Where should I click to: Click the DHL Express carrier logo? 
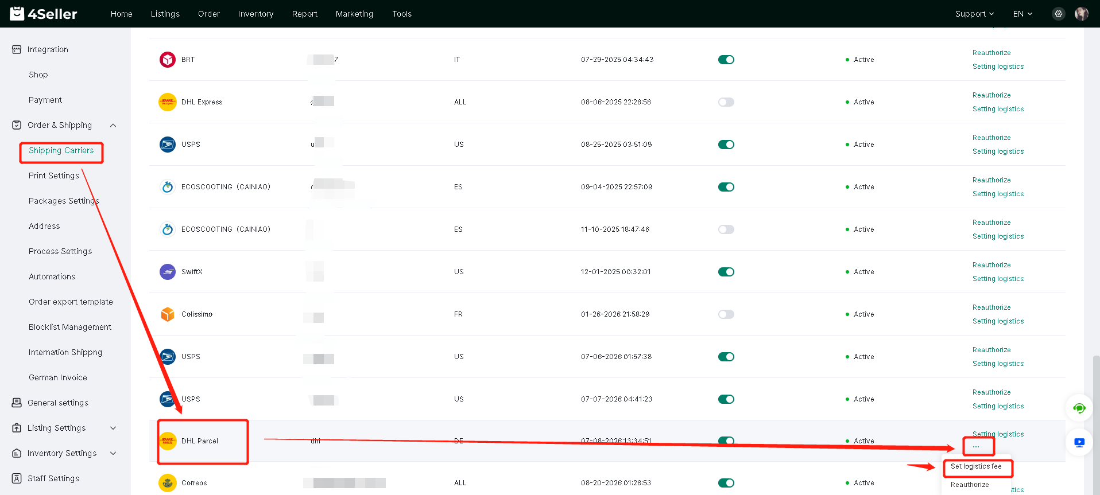click(168, 102)
